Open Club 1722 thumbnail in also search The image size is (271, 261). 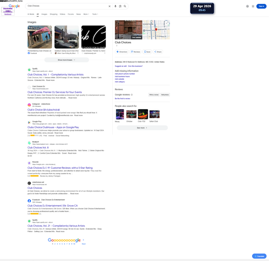tap(143, 114)
